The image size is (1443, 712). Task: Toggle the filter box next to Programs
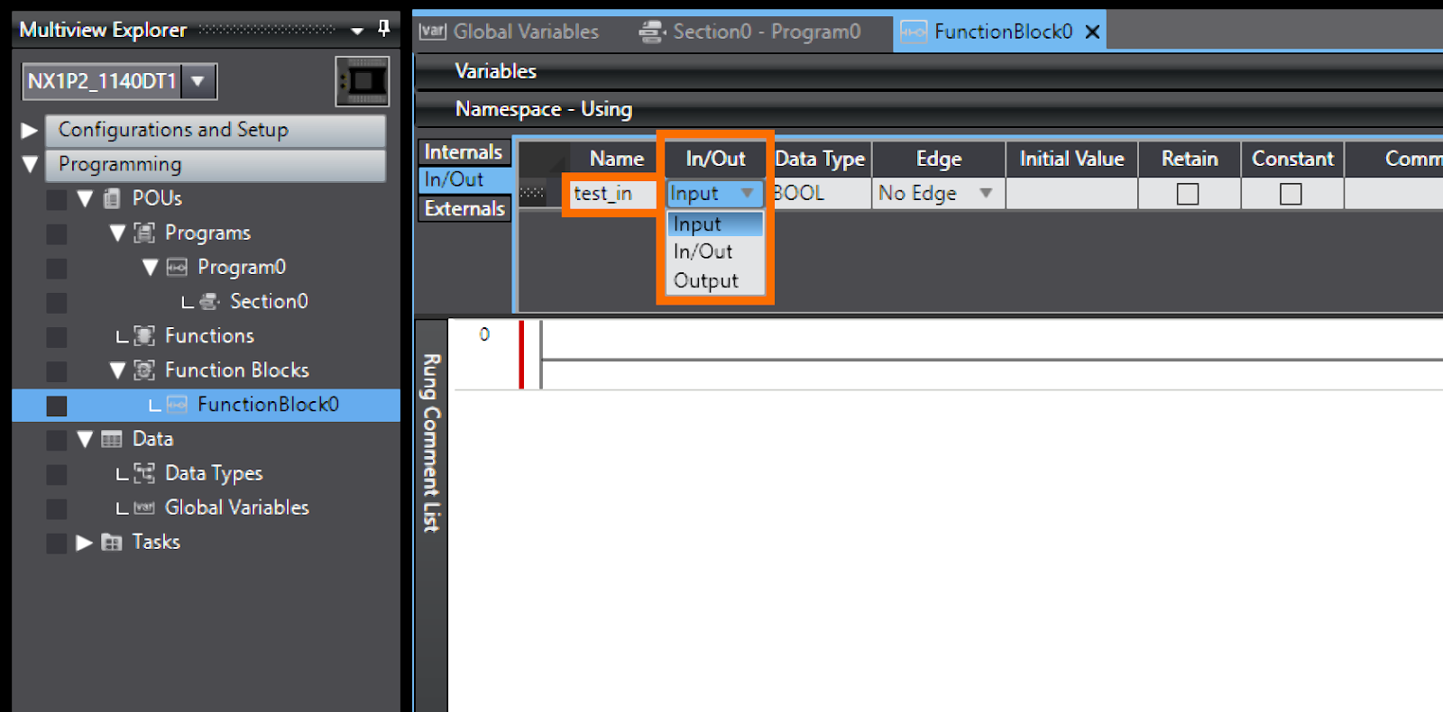57,234
